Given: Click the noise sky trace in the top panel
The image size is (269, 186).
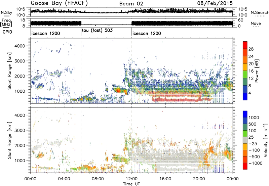Looking at the screenshot, I should click(131, 12).
